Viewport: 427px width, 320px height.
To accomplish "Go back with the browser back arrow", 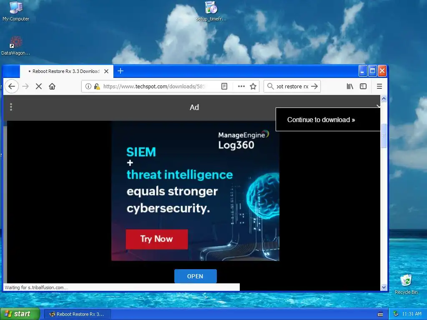I will tap(12, 86).
